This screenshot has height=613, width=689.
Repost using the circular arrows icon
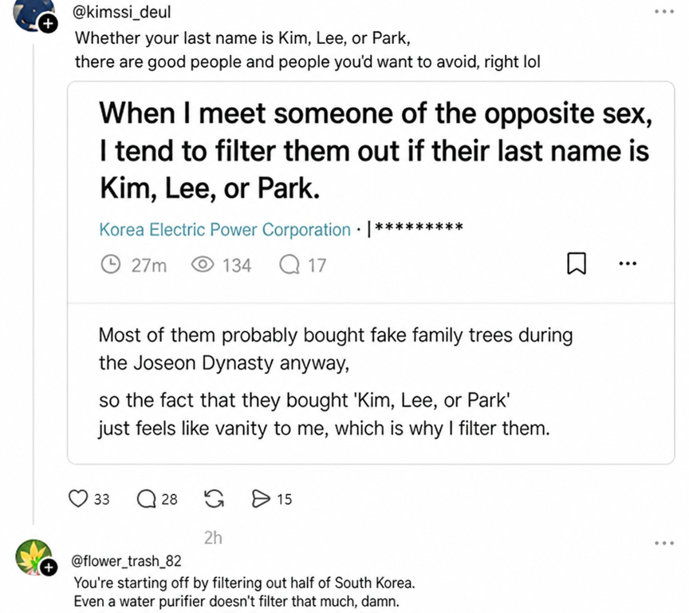214,499
